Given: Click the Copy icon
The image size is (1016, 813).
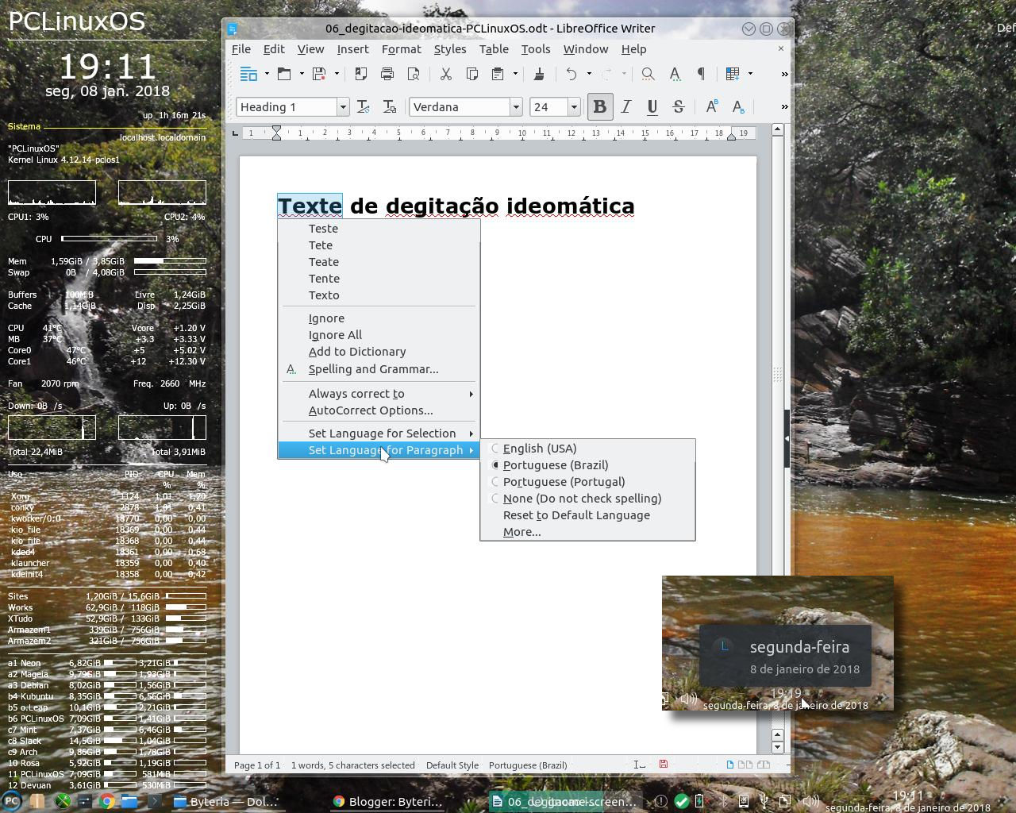Looking at the screenshot, I should click(472, 74).
